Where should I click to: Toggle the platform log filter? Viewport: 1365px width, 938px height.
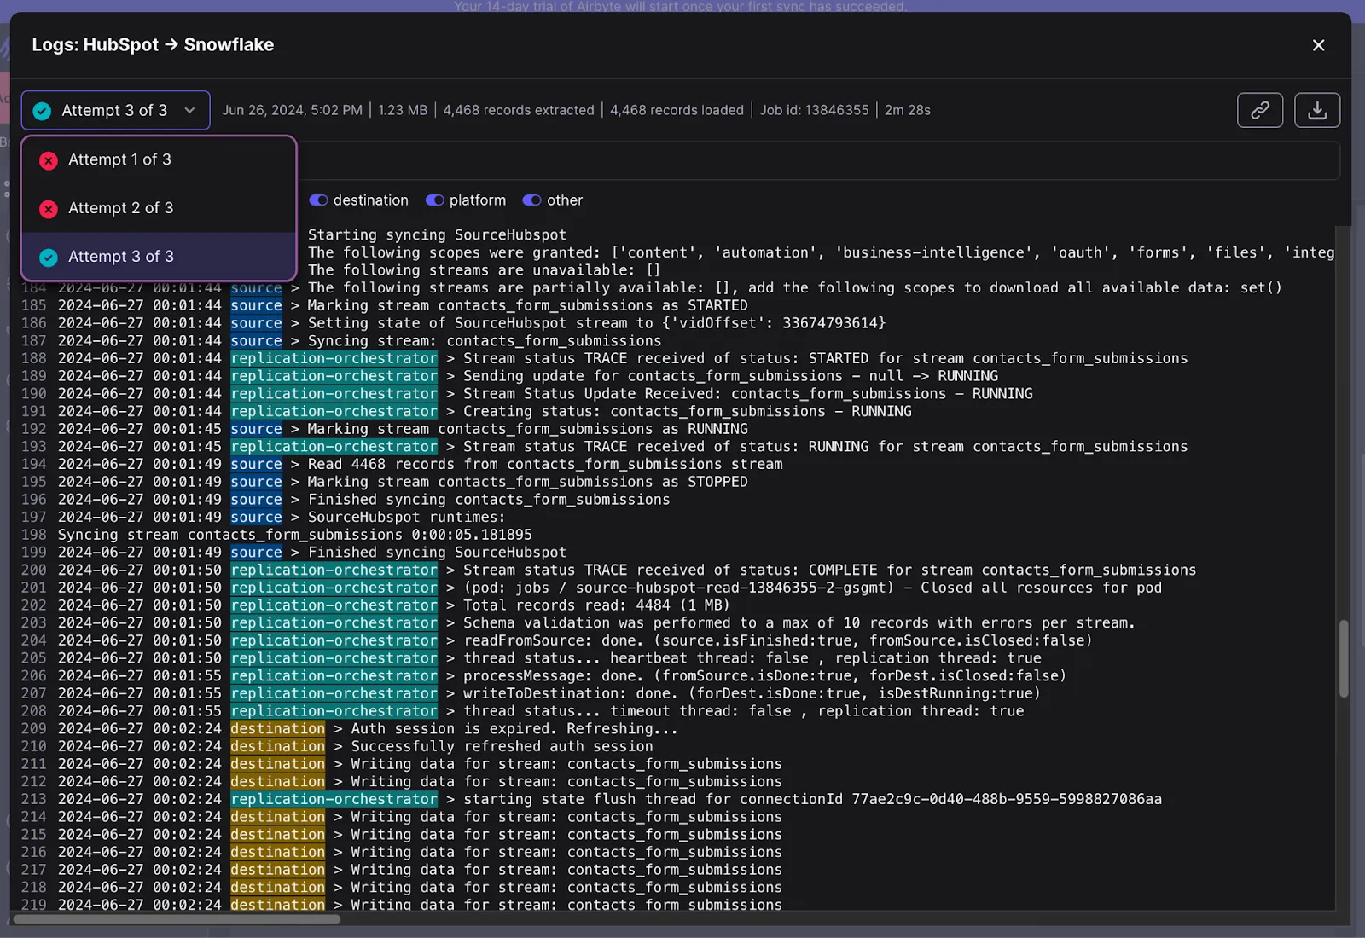pyautogui.click(x=434, y=200)
